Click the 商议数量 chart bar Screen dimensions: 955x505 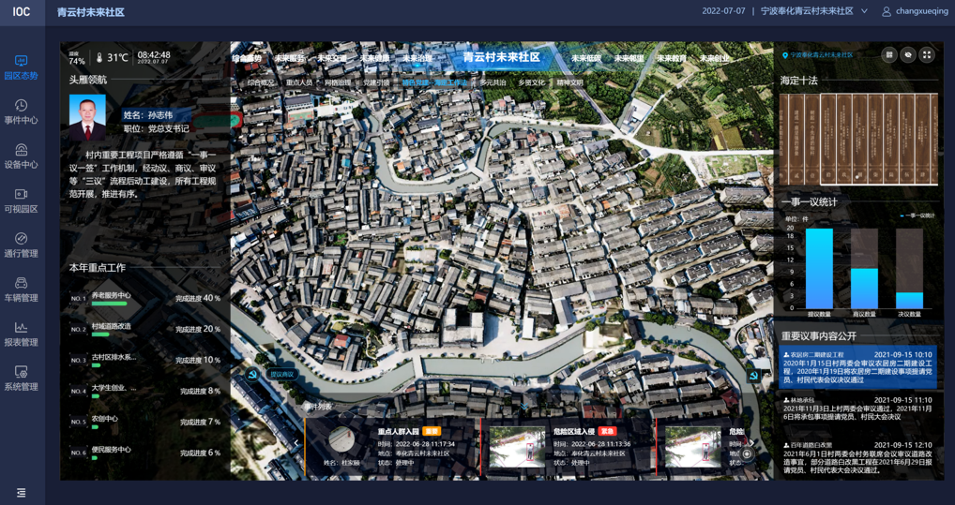864,289
